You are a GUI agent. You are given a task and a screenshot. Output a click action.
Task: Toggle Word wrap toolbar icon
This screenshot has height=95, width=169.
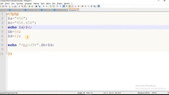pos(58,6)
